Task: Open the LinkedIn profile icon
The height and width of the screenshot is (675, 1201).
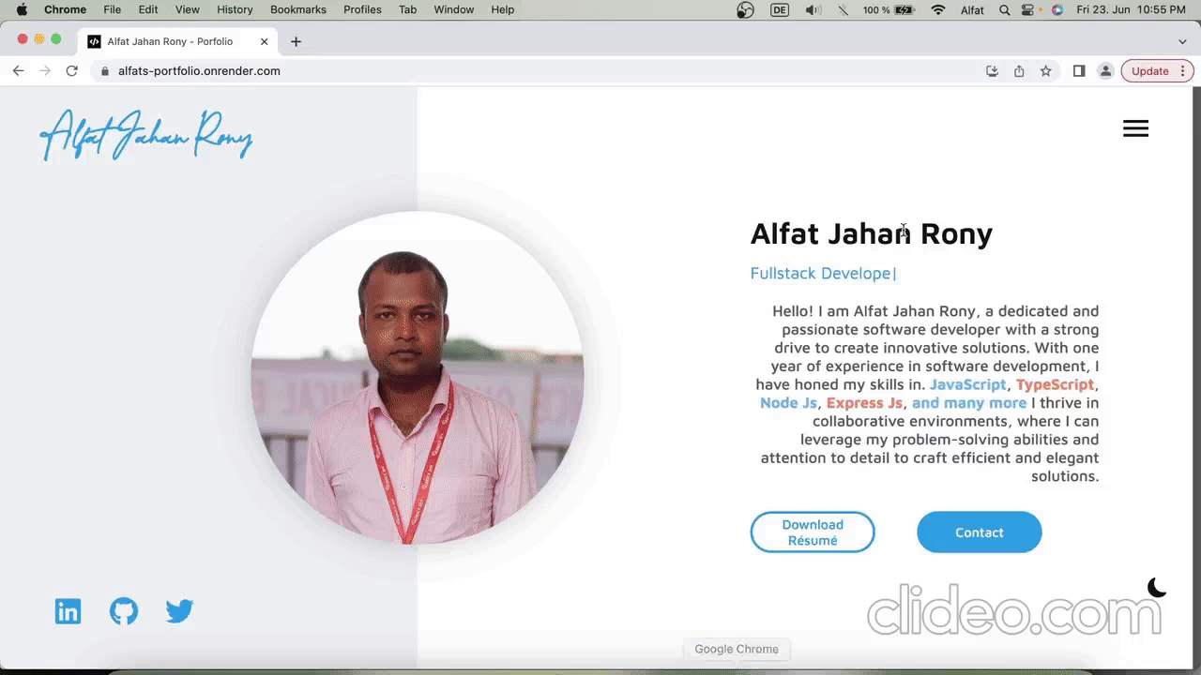Action: (68, 611)
